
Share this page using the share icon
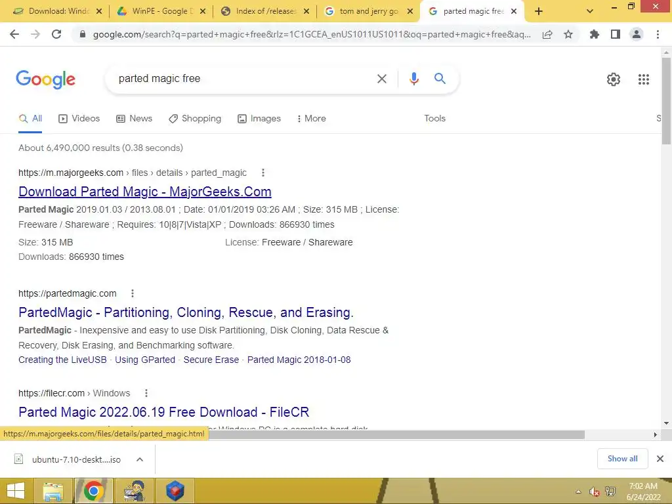pos(547,34)
